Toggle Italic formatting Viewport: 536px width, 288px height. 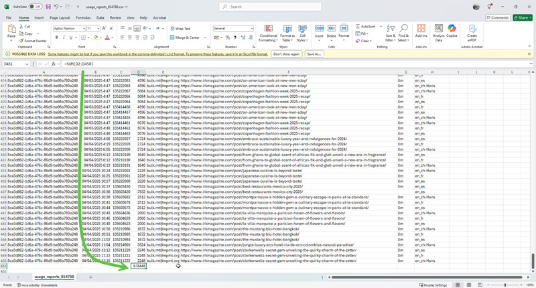pyautogui.click(x=64, y=38)
